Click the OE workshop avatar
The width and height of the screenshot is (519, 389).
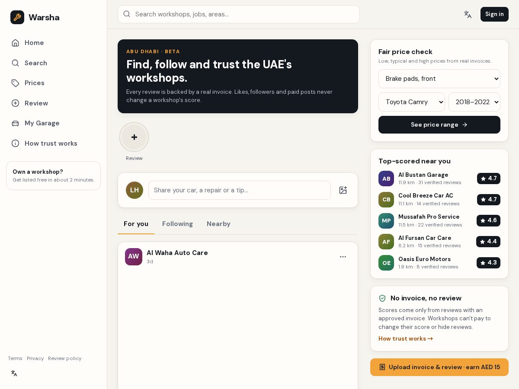click(386, 263)
